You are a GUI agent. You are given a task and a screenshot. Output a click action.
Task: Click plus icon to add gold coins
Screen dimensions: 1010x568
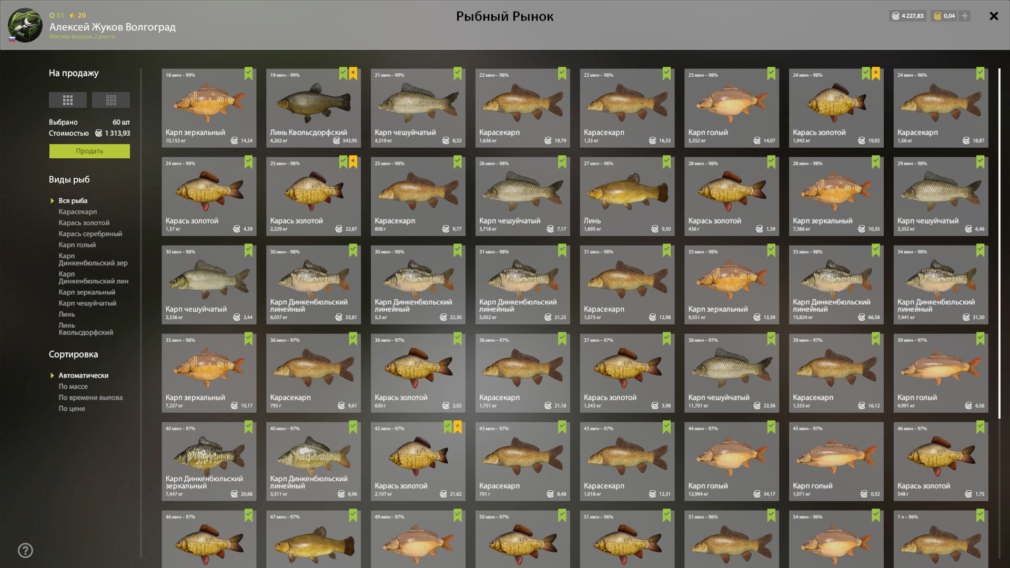(965, 16)
